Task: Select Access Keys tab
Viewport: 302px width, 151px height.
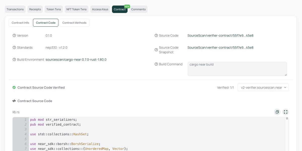Action: point(100,9)
